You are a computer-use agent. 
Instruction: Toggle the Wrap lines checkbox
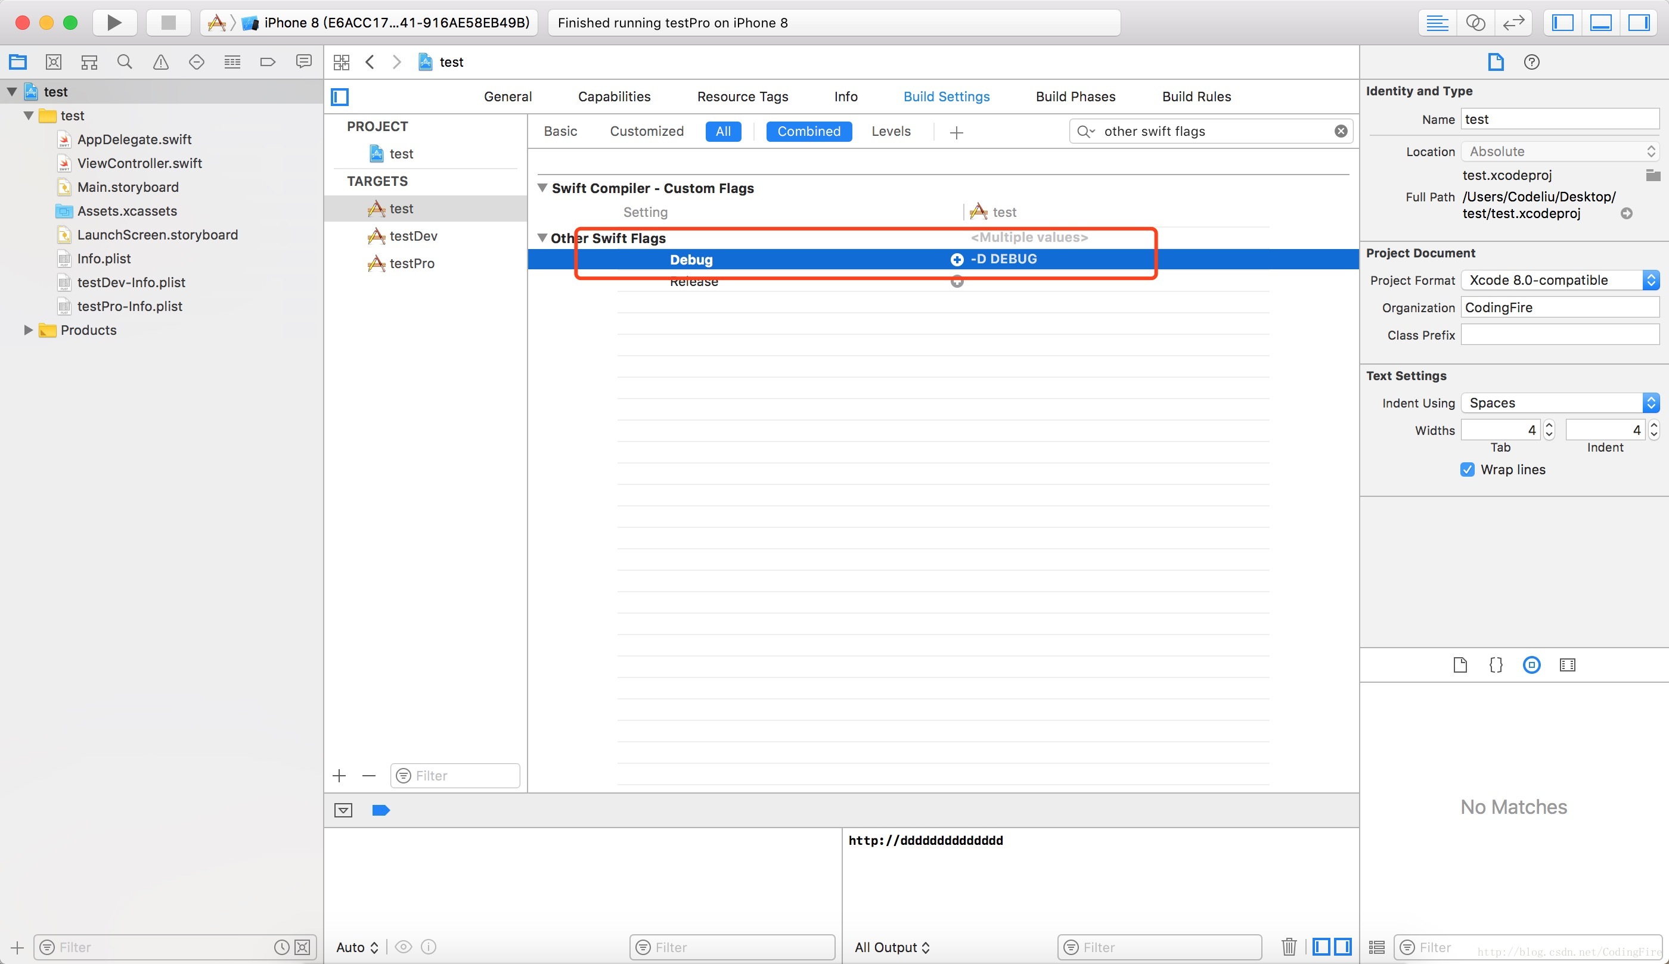tap(1466, 469)
